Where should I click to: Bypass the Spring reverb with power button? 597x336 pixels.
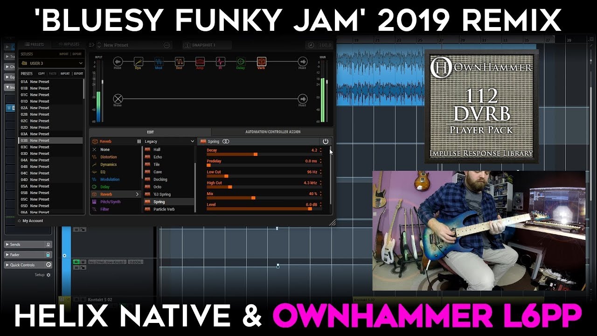[326, 141]
